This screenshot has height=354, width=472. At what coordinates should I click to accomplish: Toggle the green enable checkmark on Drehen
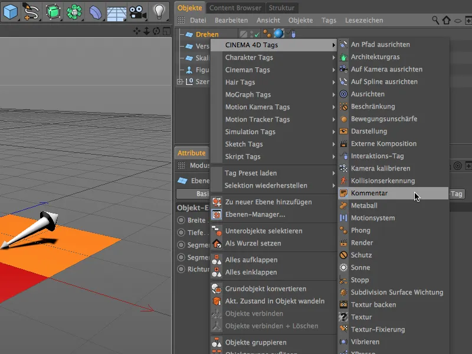pyautogui.click(x=257, y=35)
